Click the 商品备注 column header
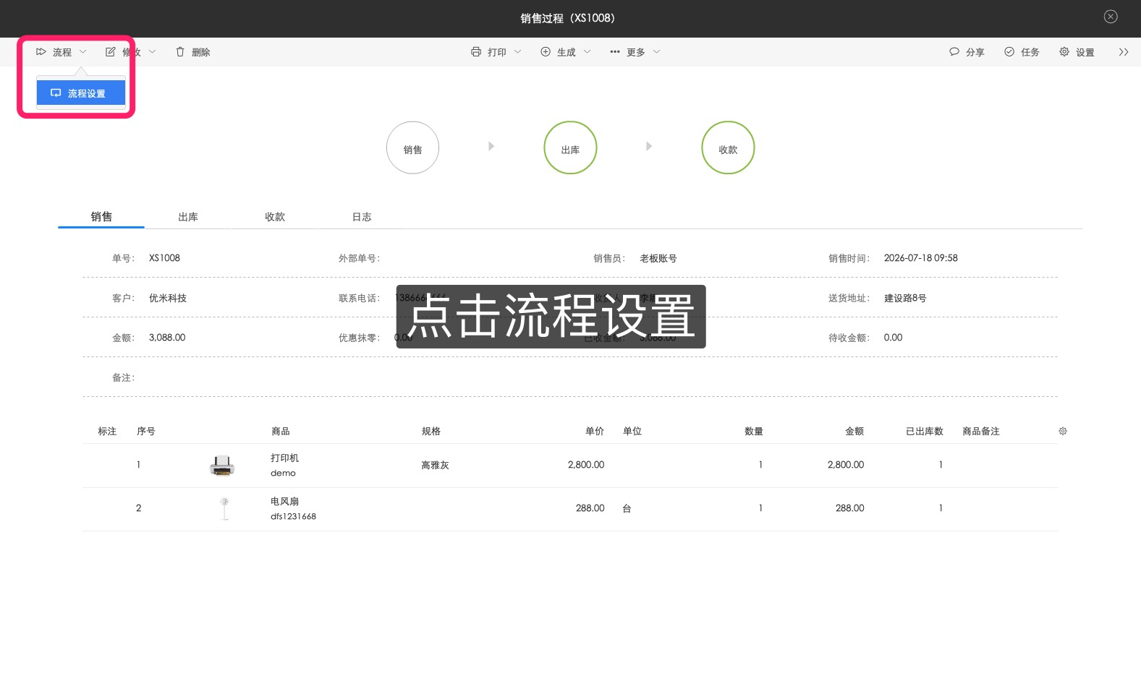The height and width of the screenshot is (689, 1141). pos(981,431)
